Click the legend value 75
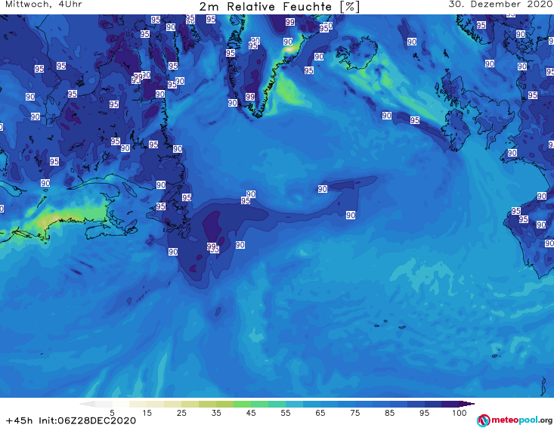Image resolution: width=554 pixels, height=428 pixels. pos(355,413)
